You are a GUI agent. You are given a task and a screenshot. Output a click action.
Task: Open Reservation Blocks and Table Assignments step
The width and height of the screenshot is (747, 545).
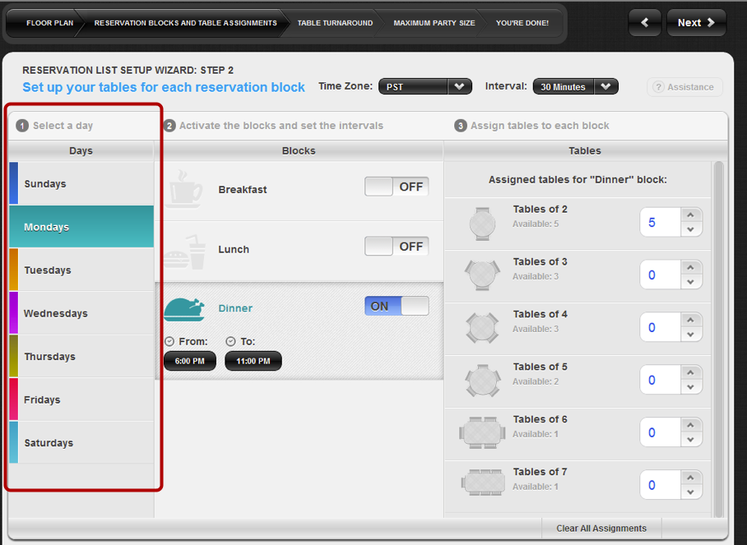pyautogui.click(x=185, y=23)
